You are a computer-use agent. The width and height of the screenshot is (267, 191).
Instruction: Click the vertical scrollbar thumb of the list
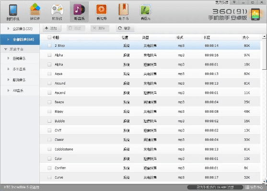[264, 54]
